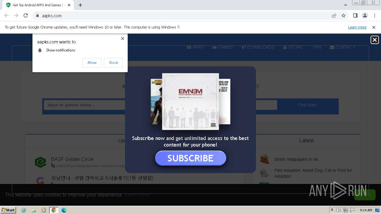The width and height of the screenshot is (381, 214).
Task: Open the GAMES menu item
Action: [x=222, y=47]
